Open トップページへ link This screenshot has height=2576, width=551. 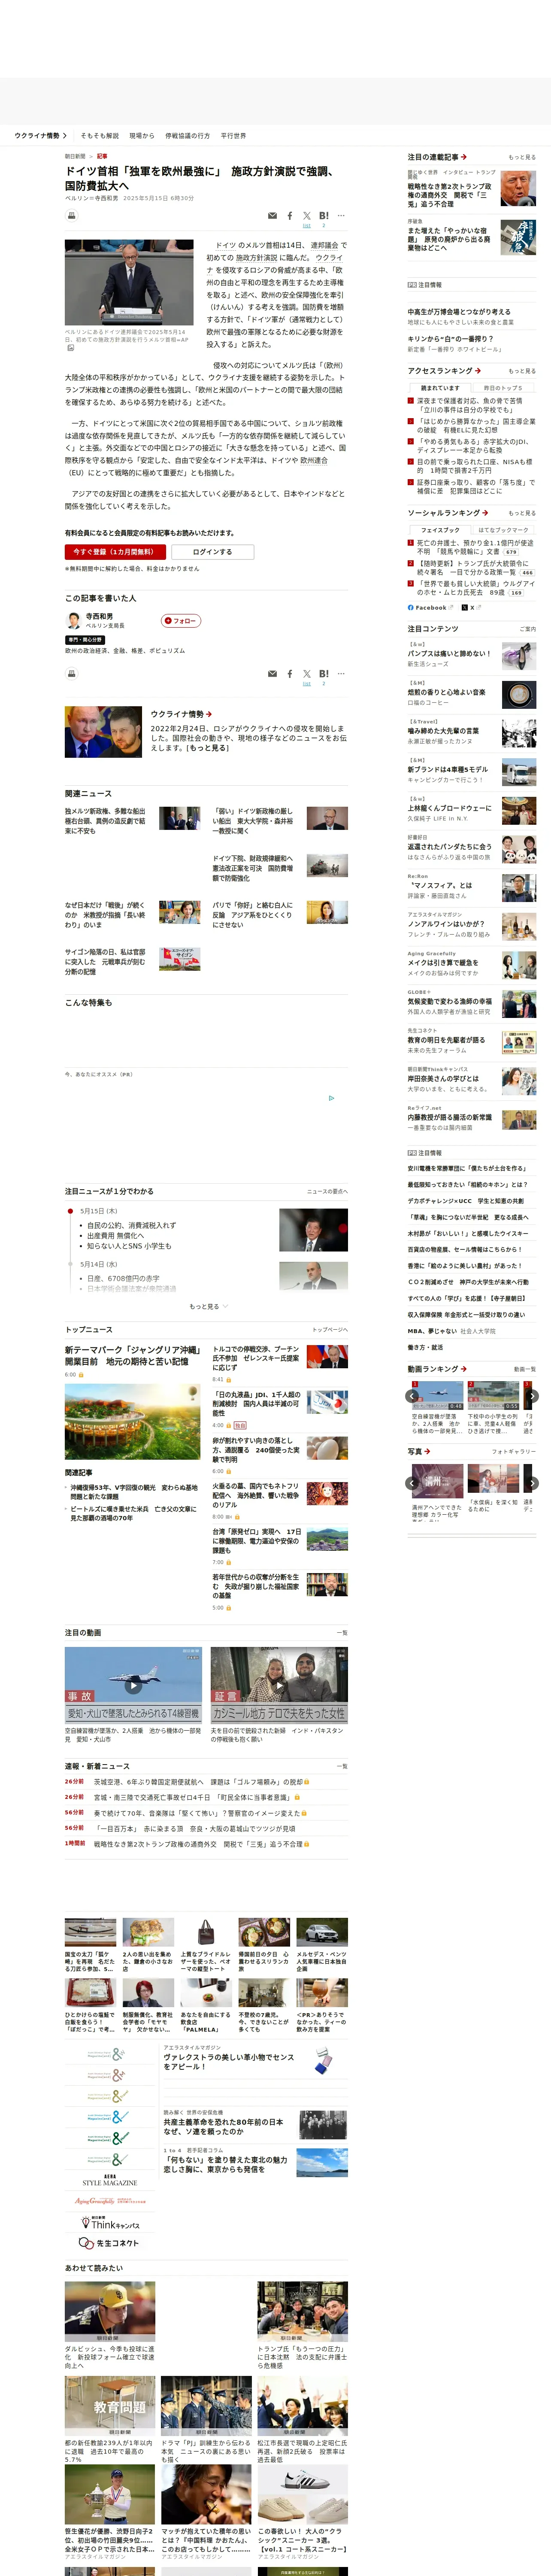pos(330,1330)
